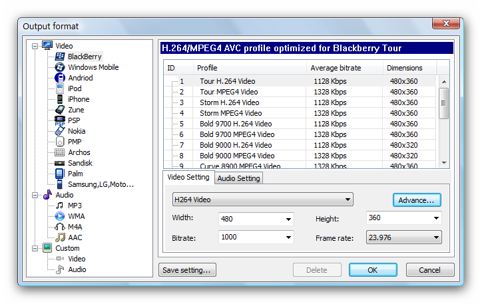Screen dimensions: 482x304
Task: Select iPhone in the device tree
Action: [x=79, y=99]
